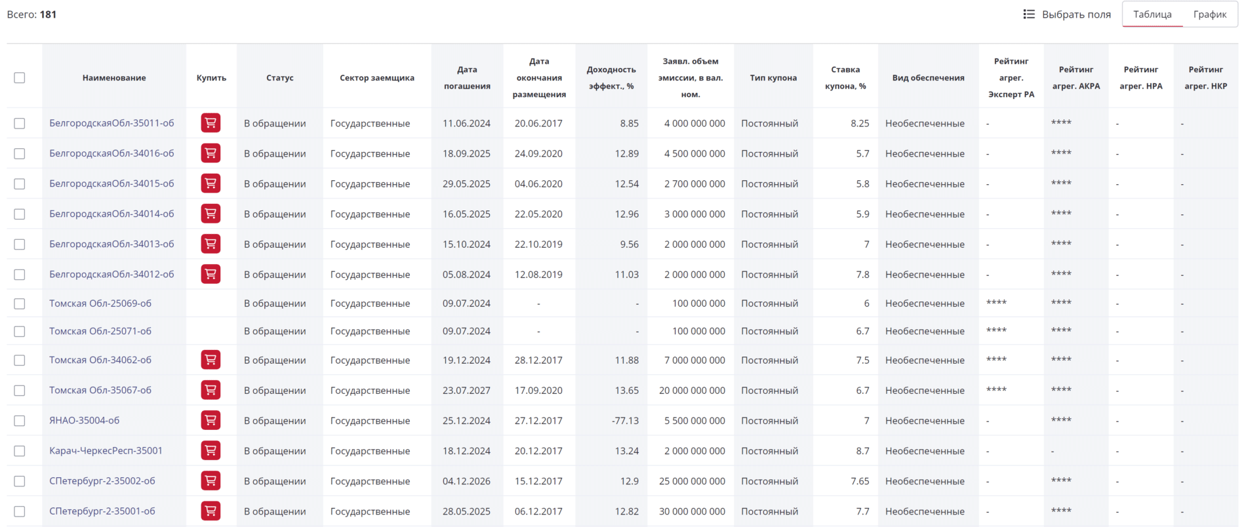Select the checkbox next to Томская Обл-25069-об
This screenshot has width=1246, height=527.
[x=20, y=303]
